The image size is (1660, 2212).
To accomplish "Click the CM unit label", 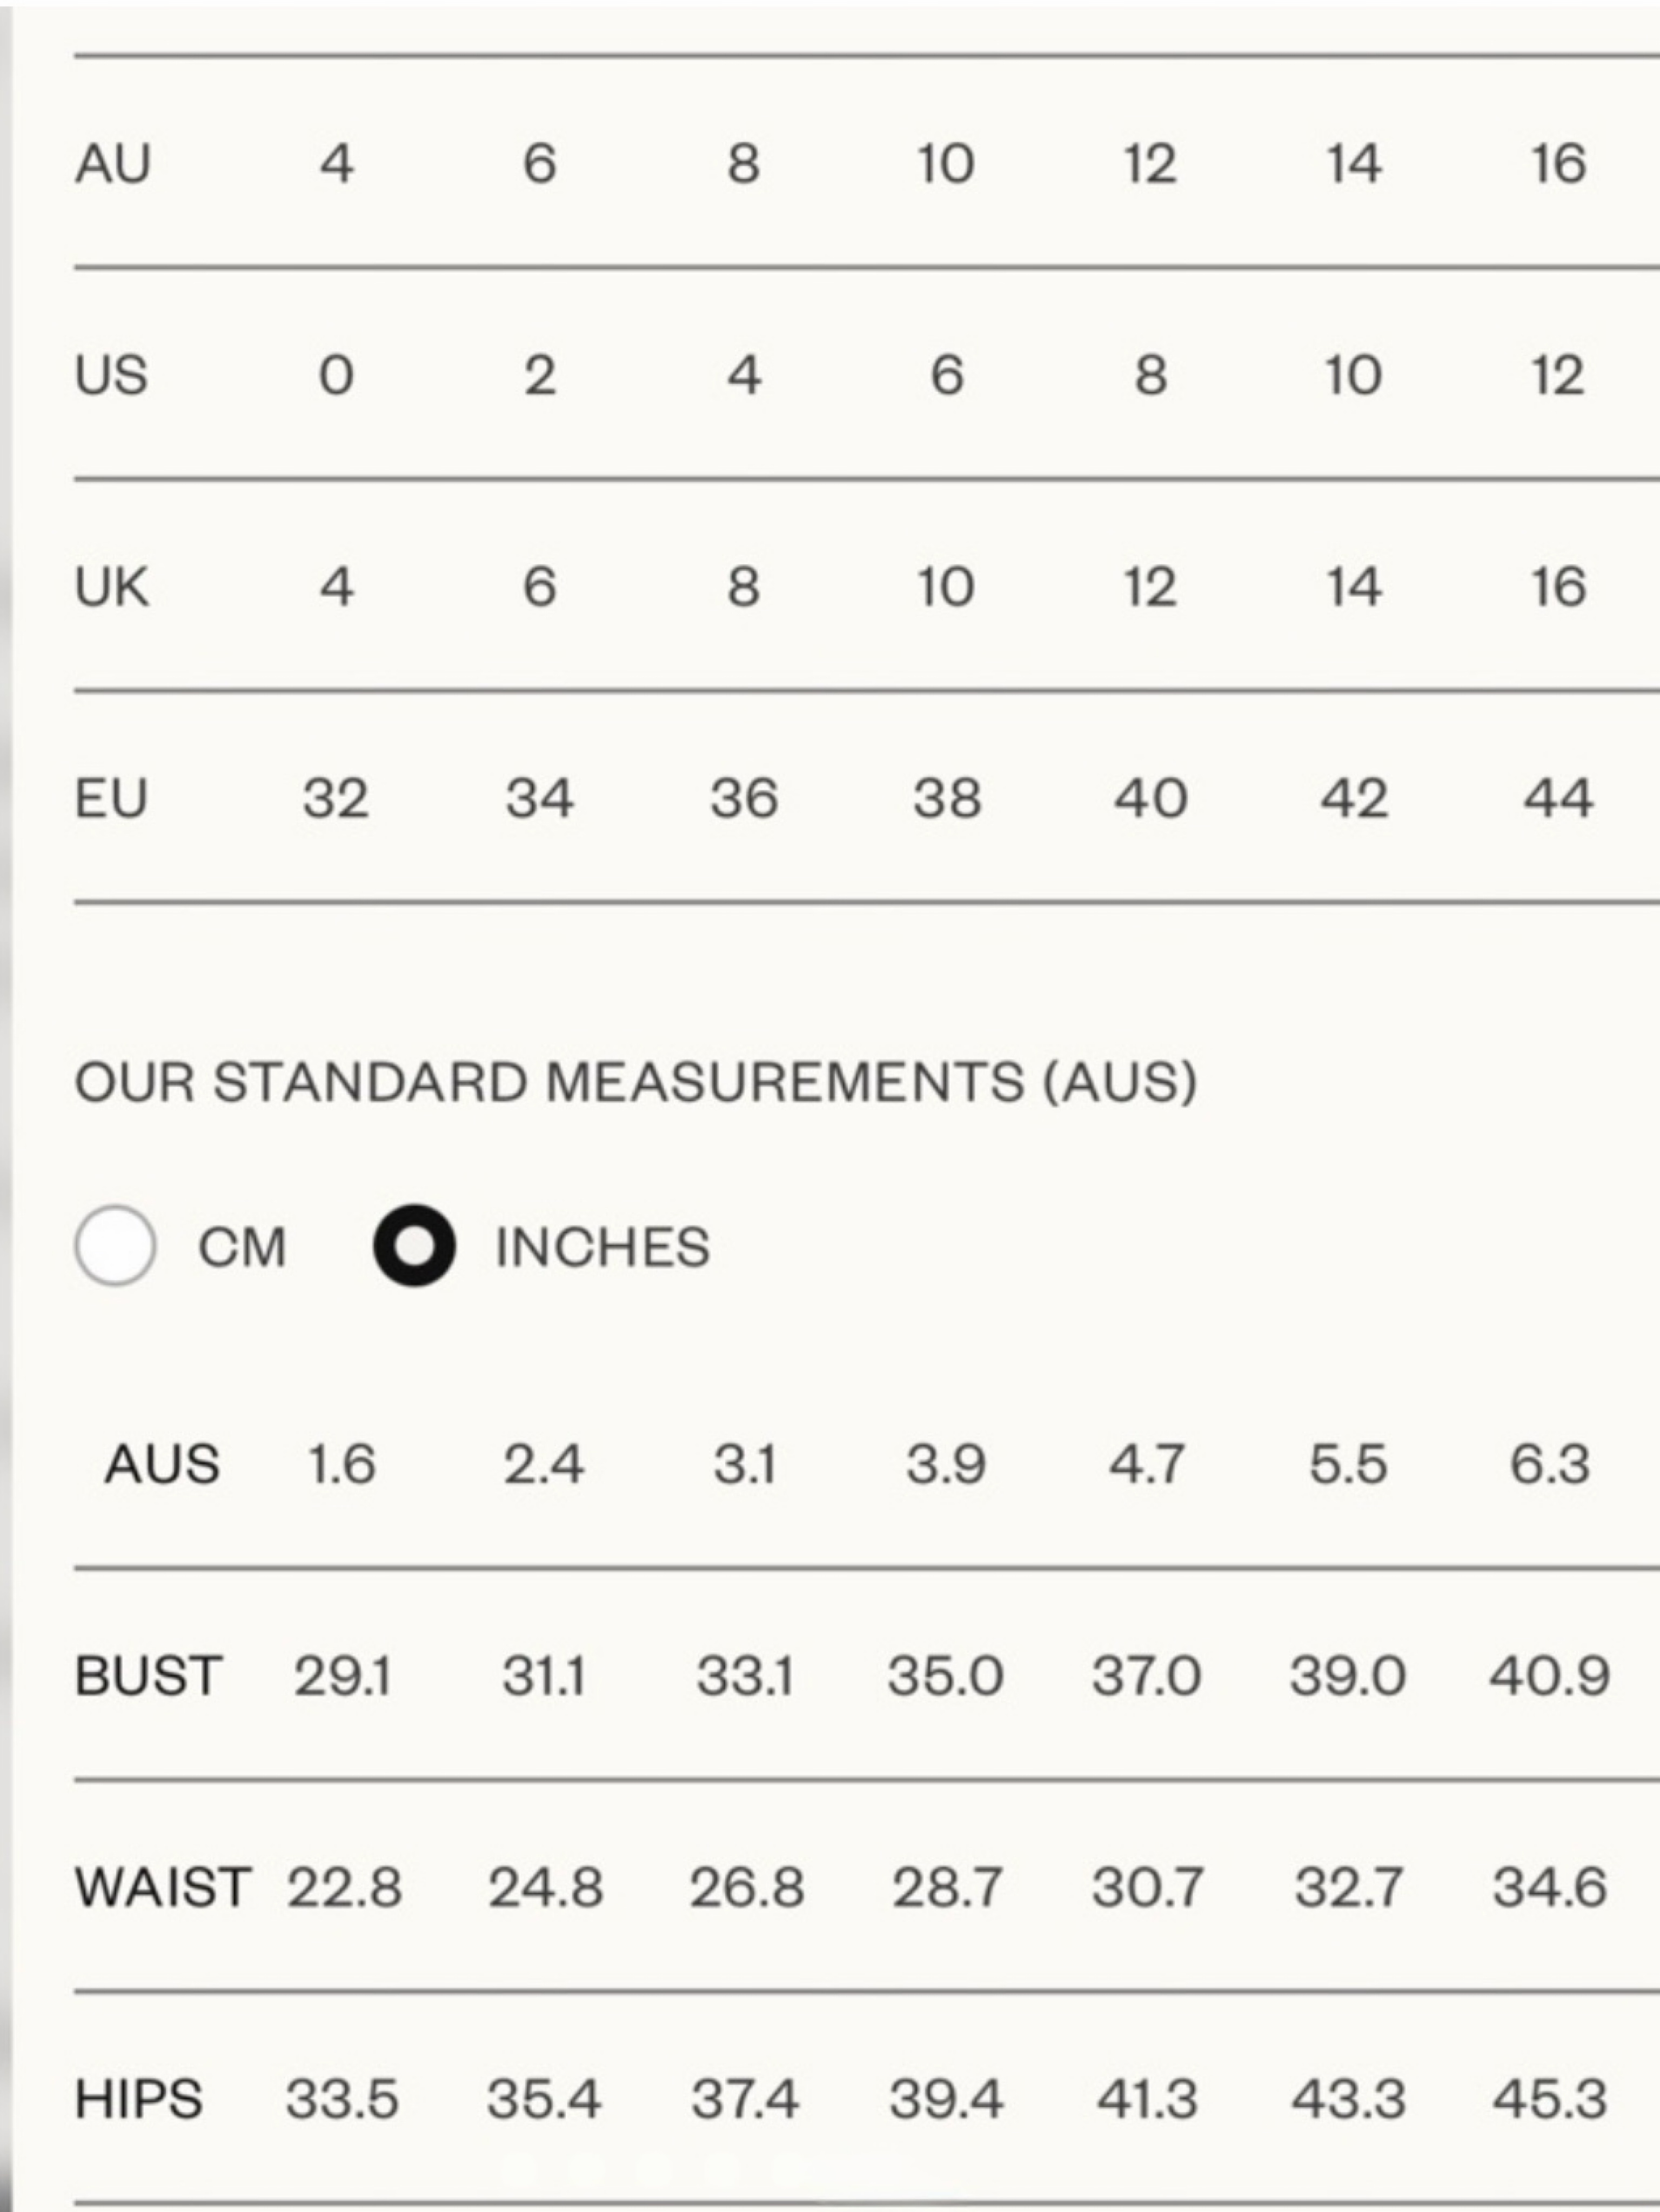I will 242,1247.
